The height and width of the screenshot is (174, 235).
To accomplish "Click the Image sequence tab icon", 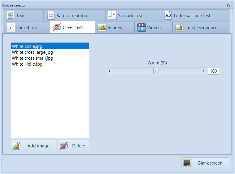I will pos(179,27).
